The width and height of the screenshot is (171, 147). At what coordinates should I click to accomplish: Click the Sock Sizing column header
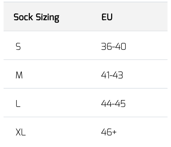pos(36,17)
